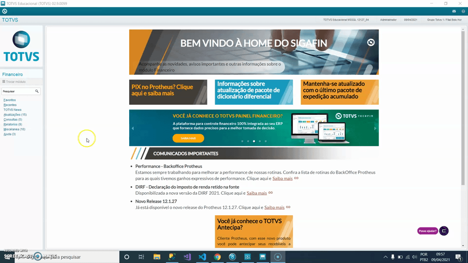Screen dimensions: 468x263
Task: Expand Atualizações (15) menu
Action: coord(15,115)
